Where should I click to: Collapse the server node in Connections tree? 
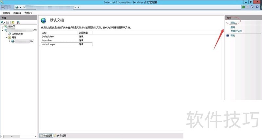coord(3,30)
